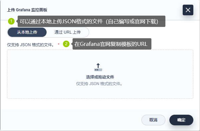Click the green number 1 badge

(x=11, y=21)
